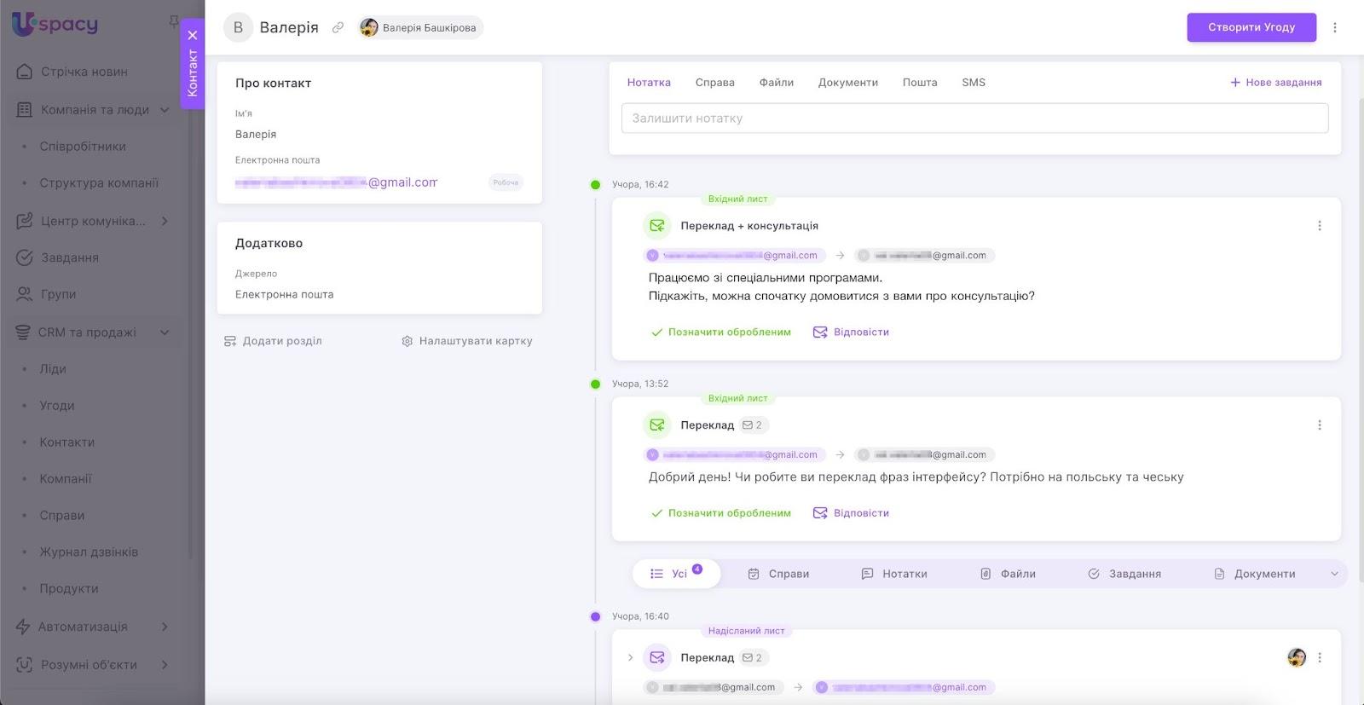Screen dimensions: 1364x705
Task: Click the Стрічка новин sidebar icon
Action: coord(25,72)
